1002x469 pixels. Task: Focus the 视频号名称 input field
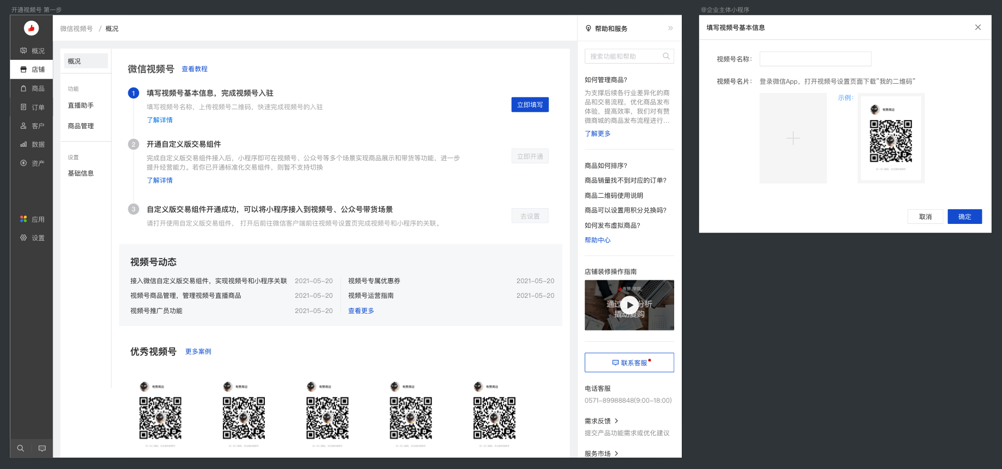[815, 59]
